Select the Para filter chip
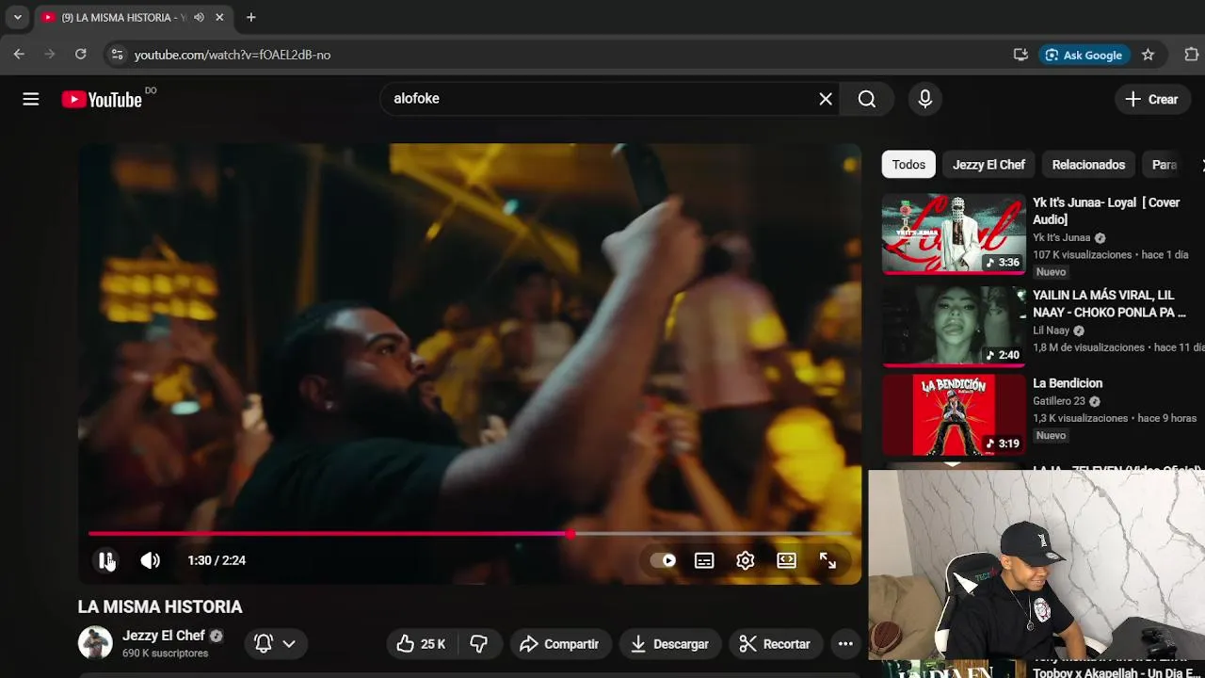Image resolution: width=1205 pixels, height=678 pixels. (x=1165, y=165)
